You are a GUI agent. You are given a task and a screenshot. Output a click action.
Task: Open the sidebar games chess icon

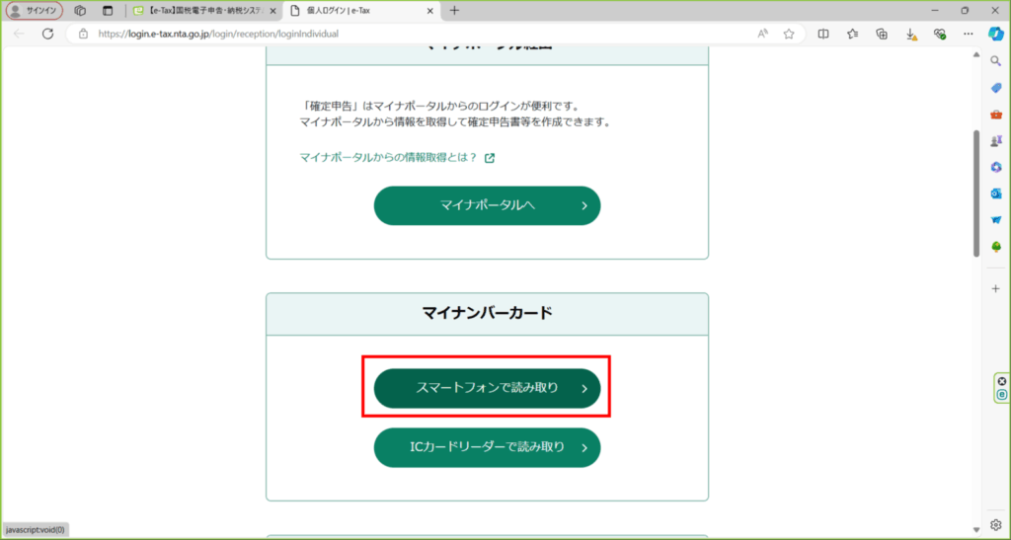click(x=996, y=140)
